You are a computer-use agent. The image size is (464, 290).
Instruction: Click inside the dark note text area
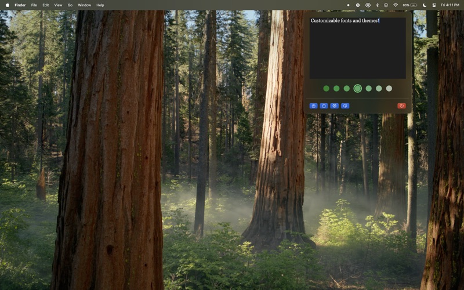tap(357, 48)
